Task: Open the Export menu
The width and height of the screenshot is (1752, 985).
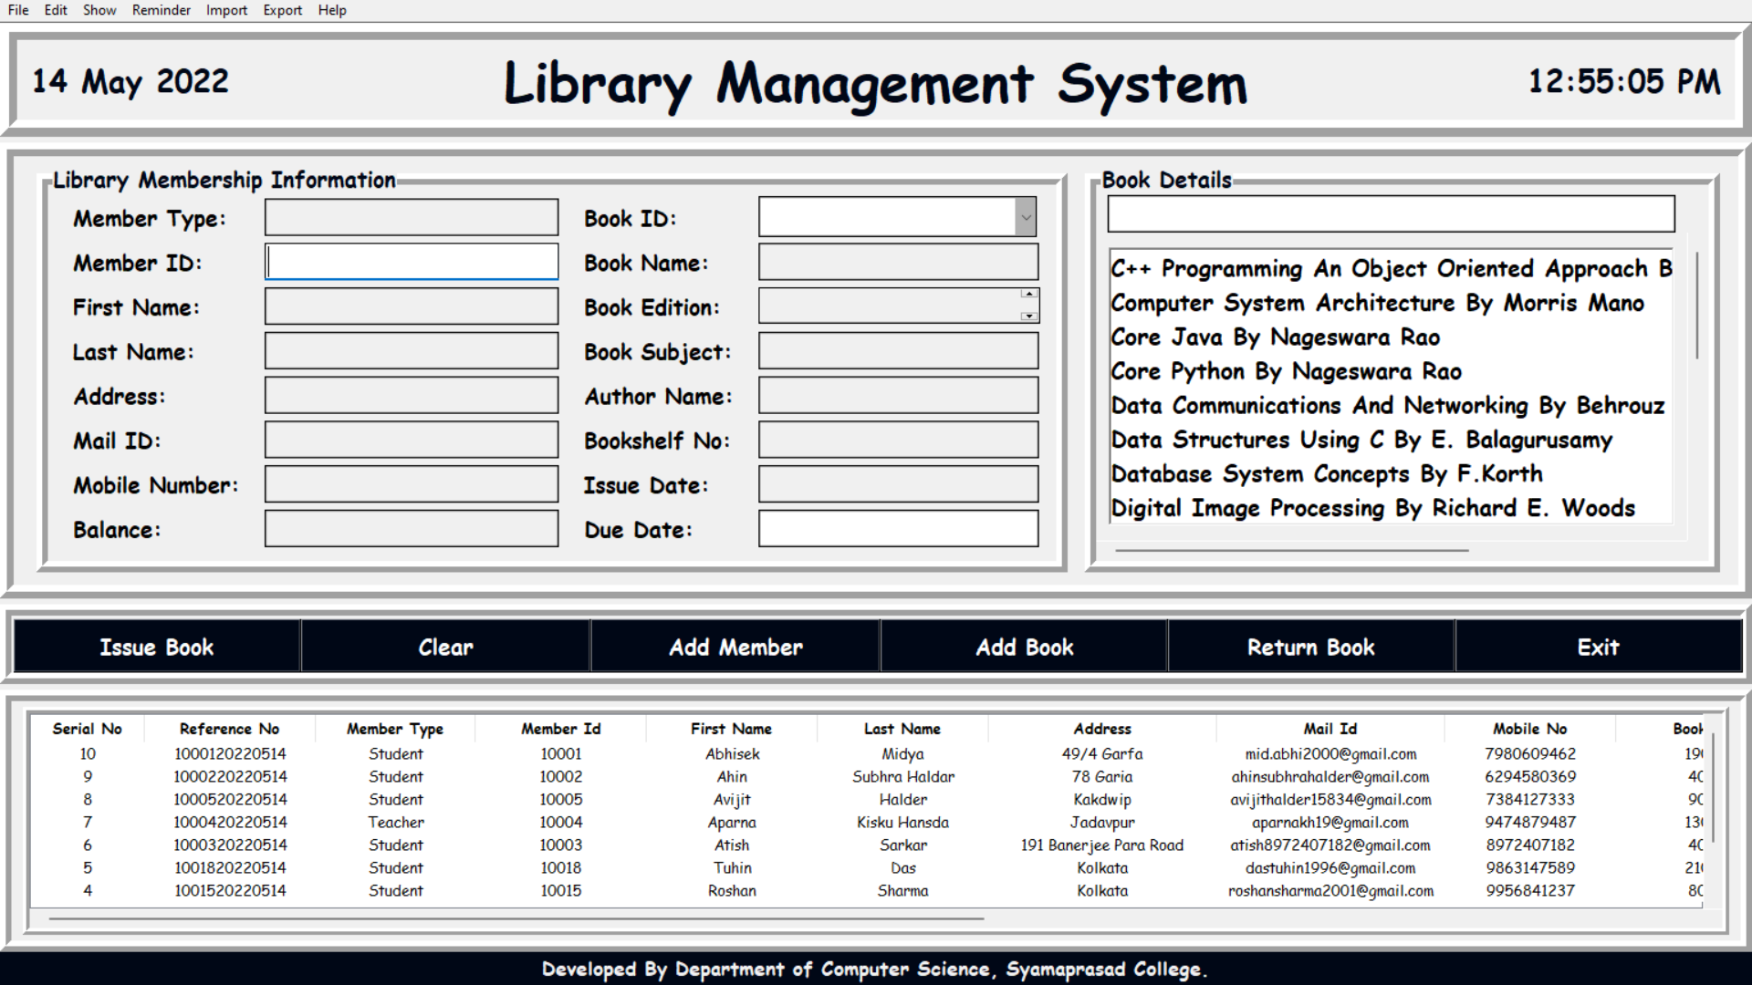Action: coord(282,10)
